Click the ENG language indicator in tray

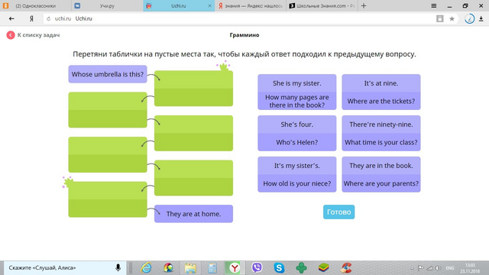click(450, 268)
